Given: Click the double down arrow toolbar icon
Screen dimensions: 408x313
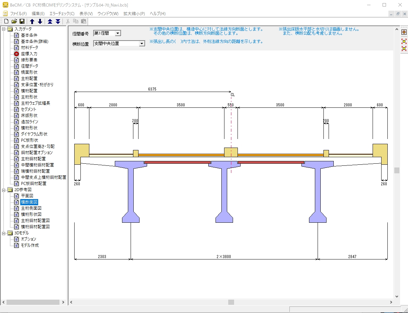Looking at the screenshot, I should [x=58, y=21].
